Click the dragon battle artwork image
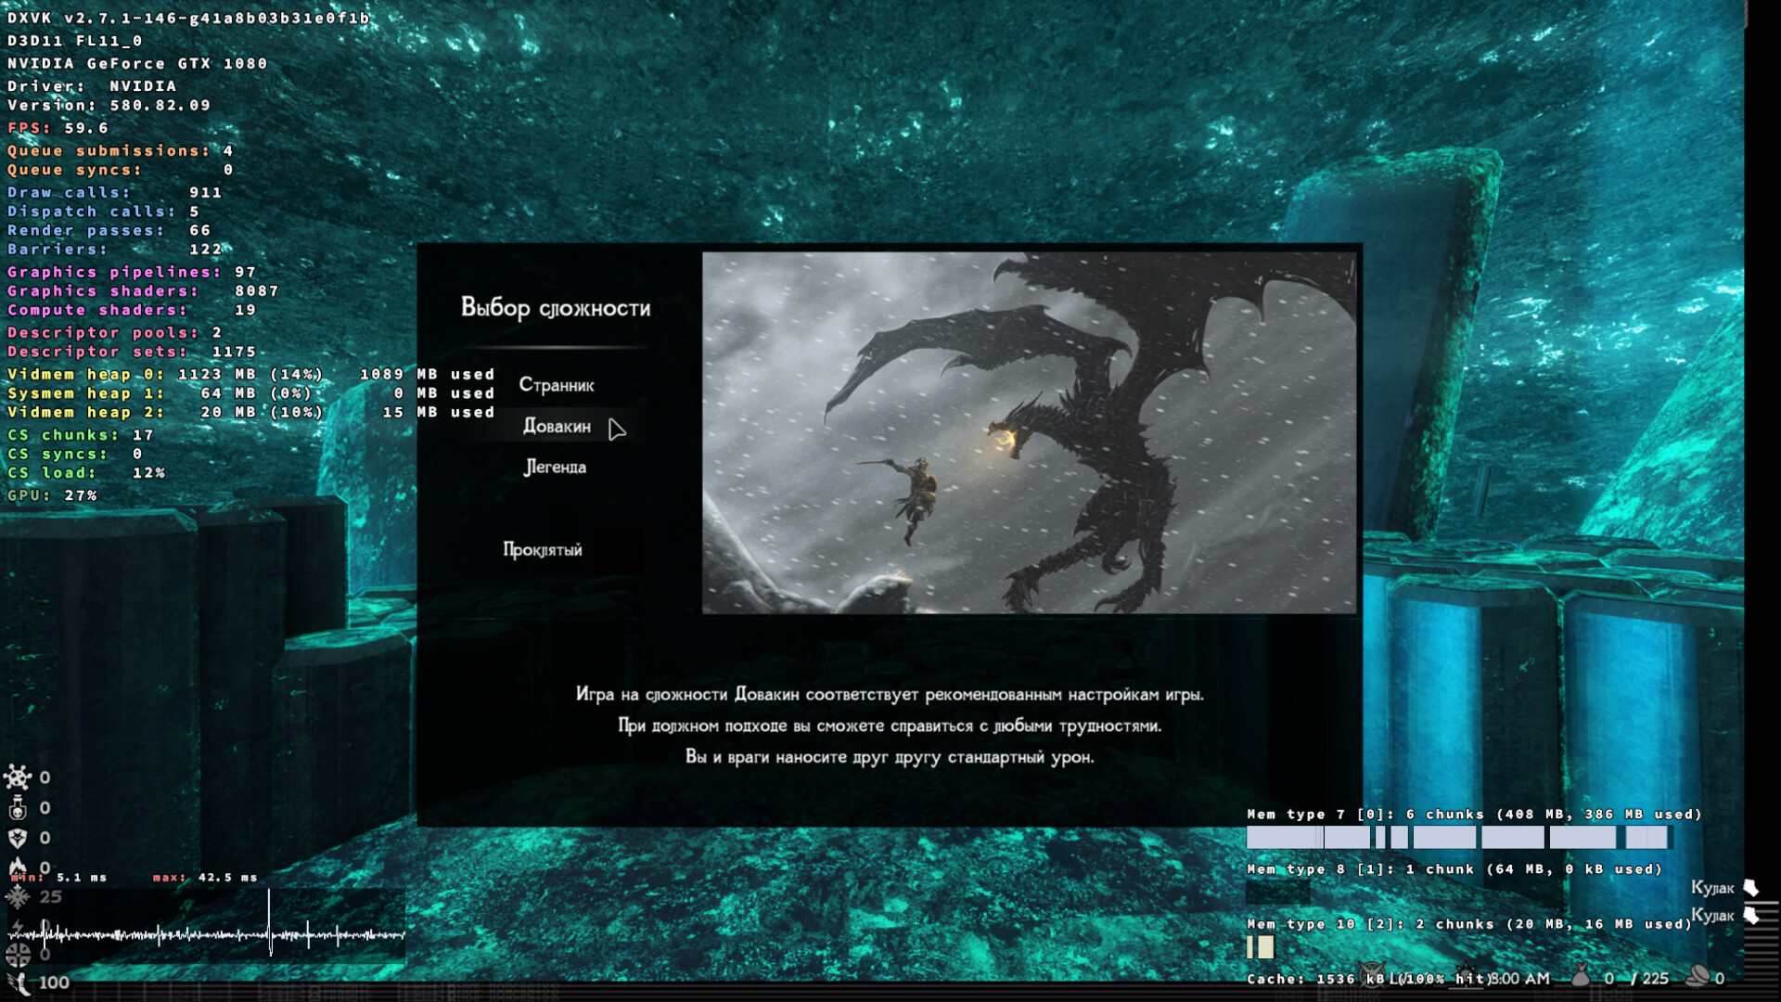This screenshot has height=1002, width=1781. pos(1028,432)
